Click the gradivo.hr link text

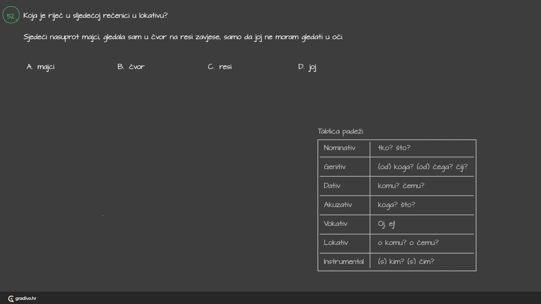click(26, 298)
